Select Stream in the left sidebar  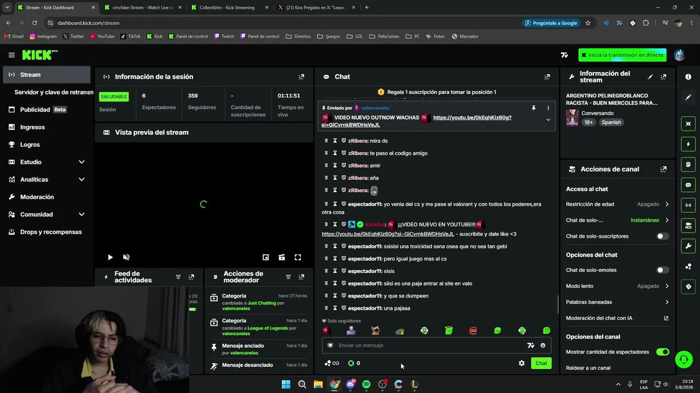(x=46, y=75)
